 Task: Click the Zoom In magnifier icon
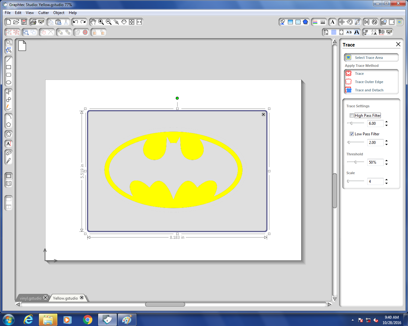[x=101, y=22]
